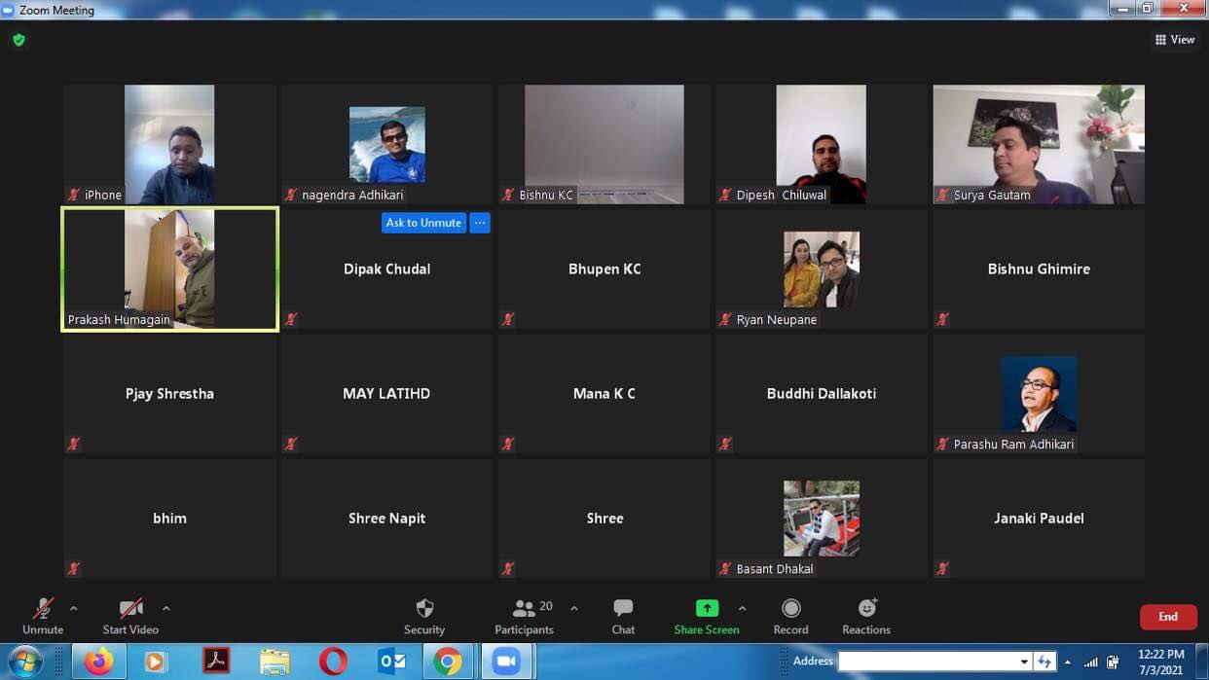1209x680 pixels.
Task: Toggle the camera with Start Video
Action: point(130,609)
